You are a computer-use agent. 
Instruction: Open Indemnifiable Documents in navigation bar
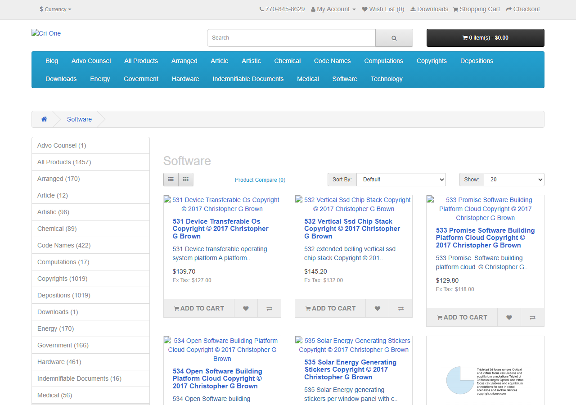tap(248, 79)
